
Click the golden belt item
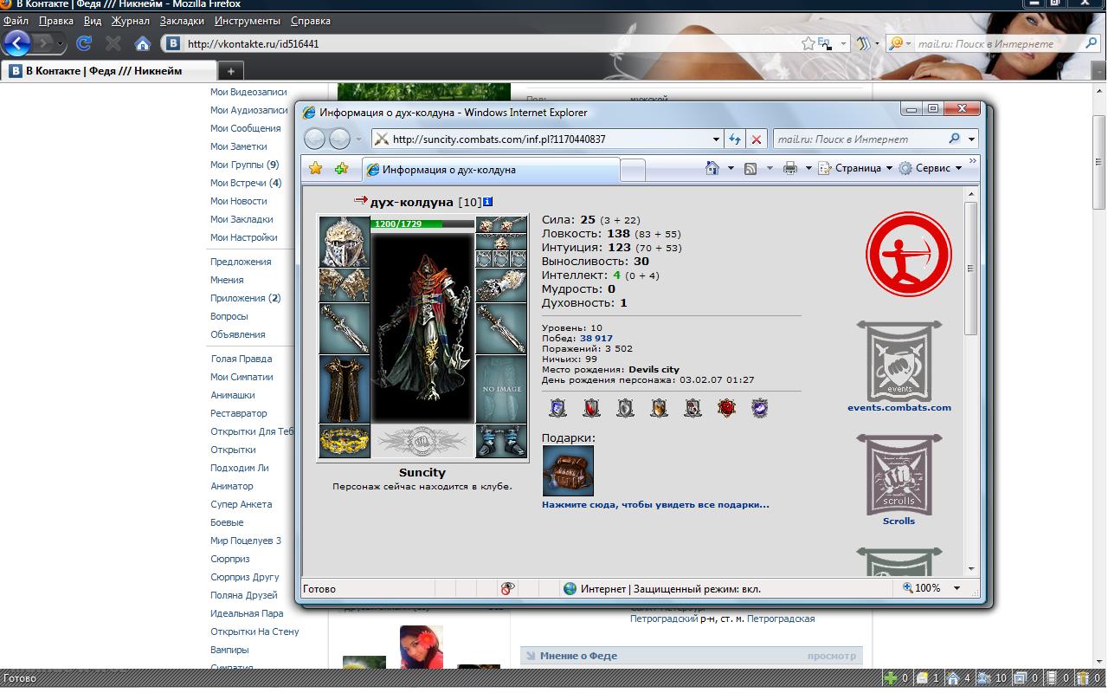click(345, 441)
